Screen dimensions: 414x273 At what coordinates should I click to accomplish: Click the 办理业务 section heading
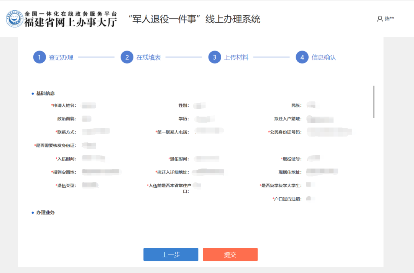45,212
